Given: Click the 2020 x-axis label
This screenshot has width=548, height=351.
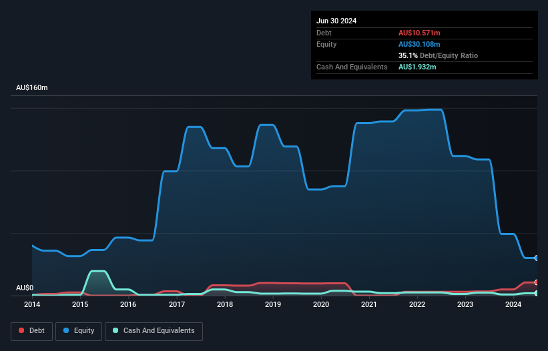Looking at the screenshot, I should pos(321,304).
